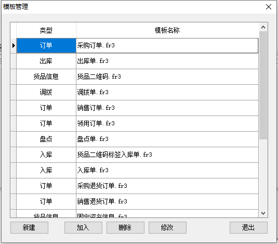Click the 货品信息 type cell beside 货品二维码.fr3
The width and height of the screenshot is (278, 244).
click(46, 77)
